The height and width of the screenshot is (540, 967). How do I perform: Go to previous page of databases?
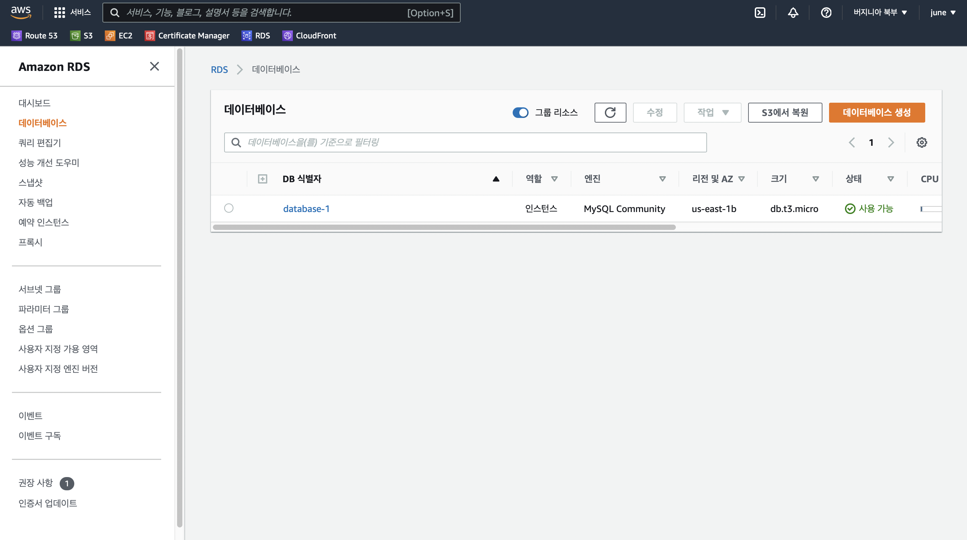(x=852, y=142)
